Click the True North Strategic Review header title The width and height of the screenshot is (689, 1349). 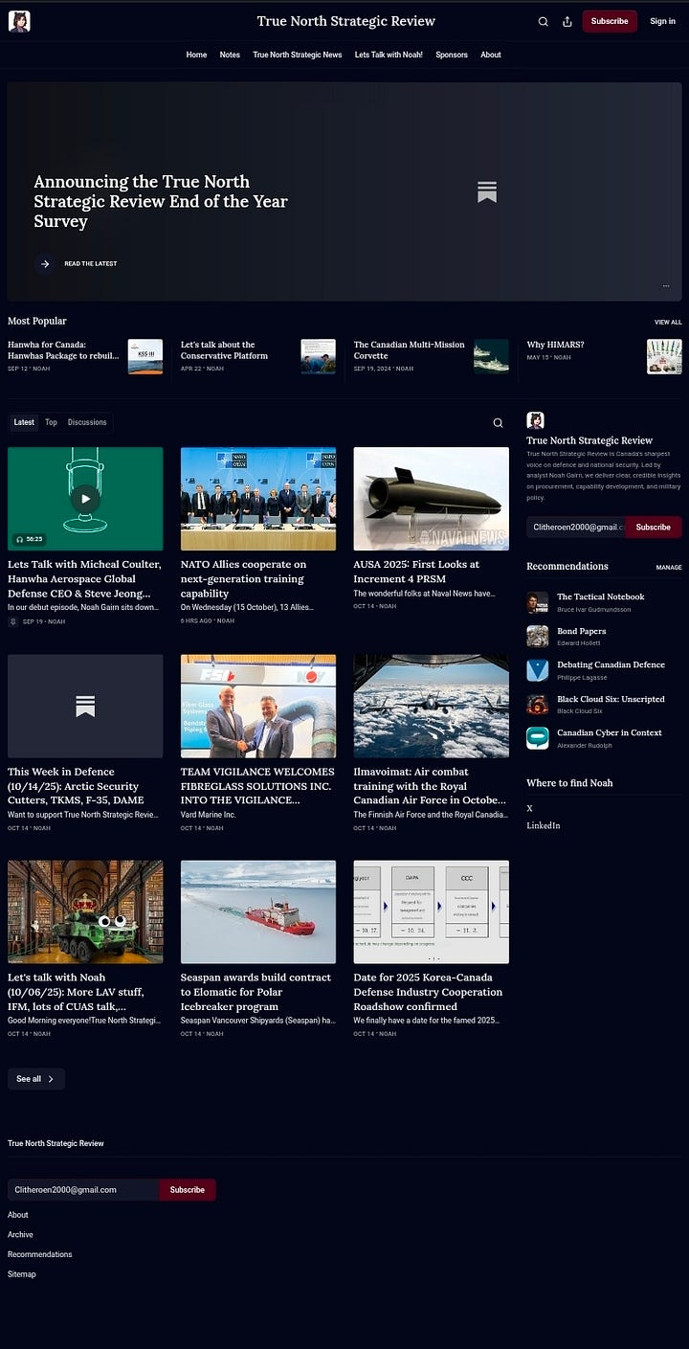pyautogui.click(x=346, y=21)
